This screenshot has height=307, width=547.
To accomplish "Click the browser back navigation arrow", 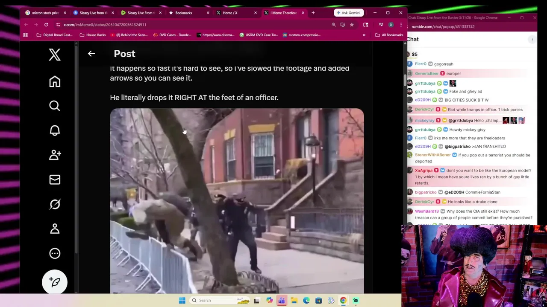I will [26, 25].
